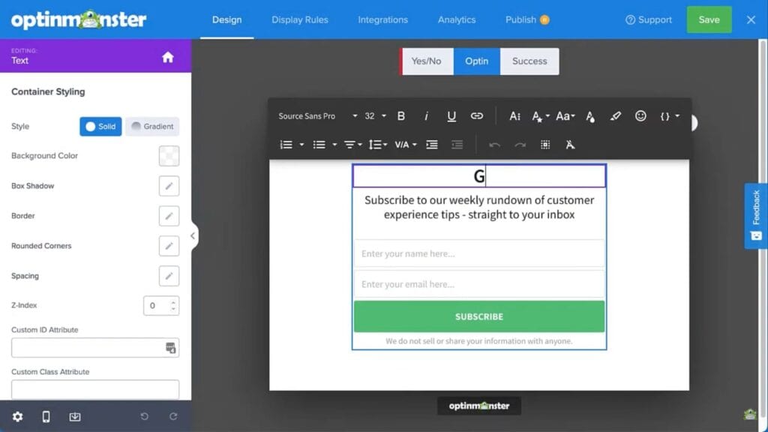Click the name input field in the form
768x432 pixels.
coord(479,253)
